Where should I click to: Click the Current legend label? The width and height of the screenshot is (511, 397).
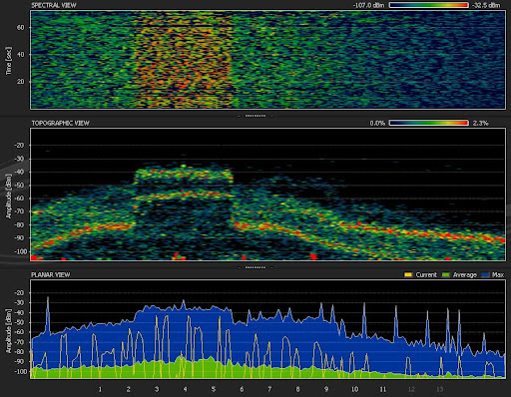(426, 274)
